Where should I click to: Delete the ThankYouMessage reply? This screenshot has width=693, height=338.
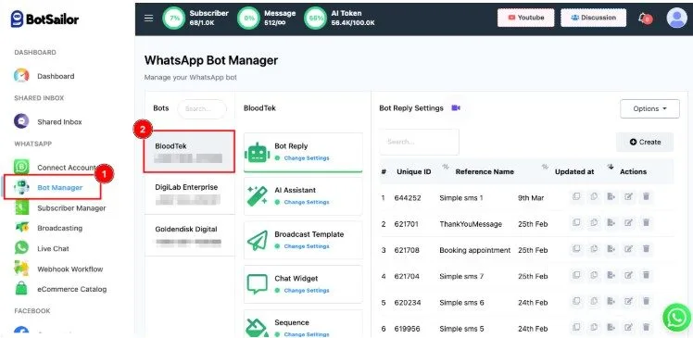(646, 222)
